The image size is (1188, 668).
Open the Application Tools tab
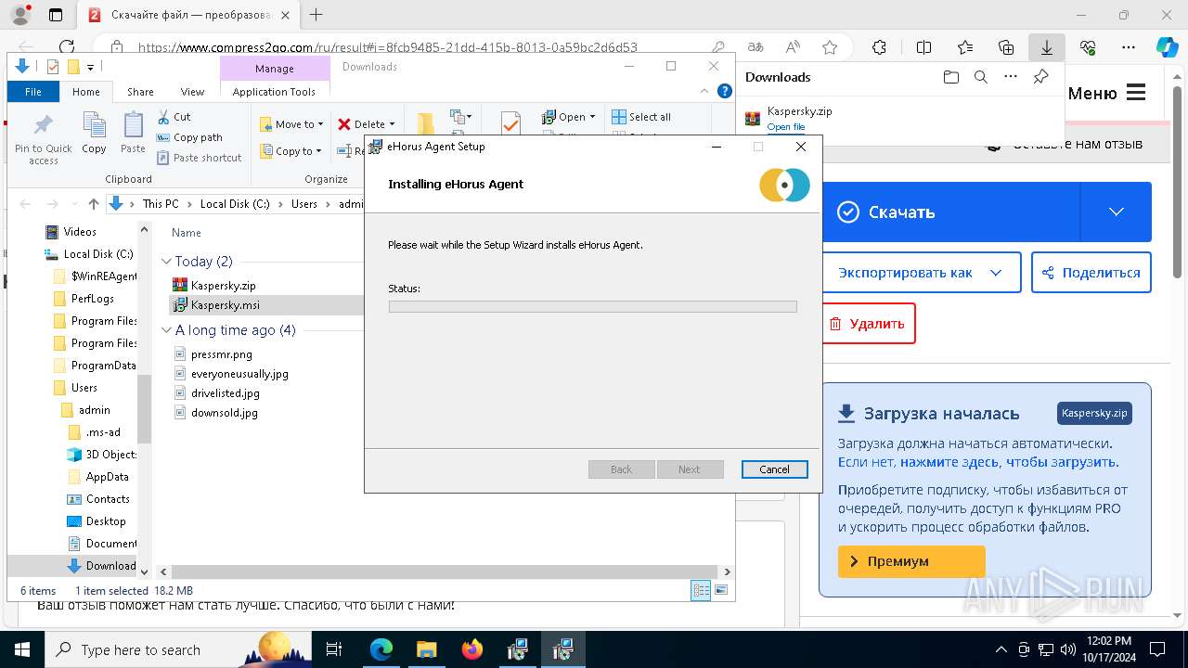coord(274,92)
